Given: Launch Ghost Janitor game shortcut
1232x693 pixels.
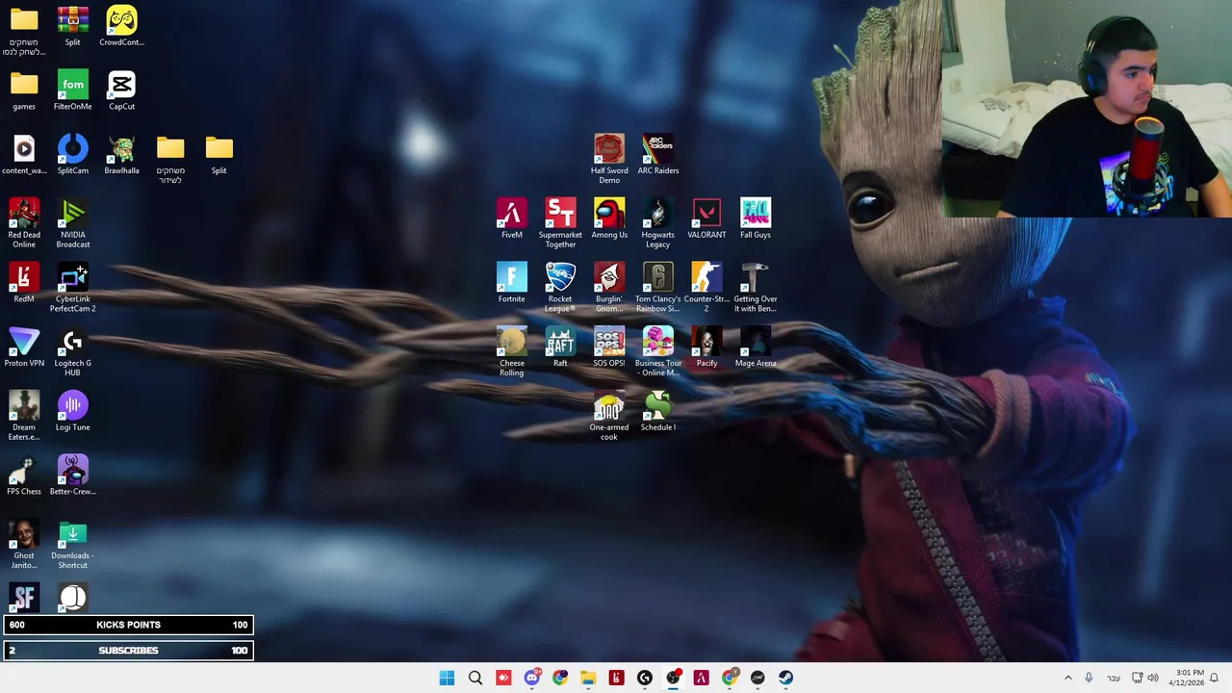Looking at the screenshot, I should click(24, 545).
